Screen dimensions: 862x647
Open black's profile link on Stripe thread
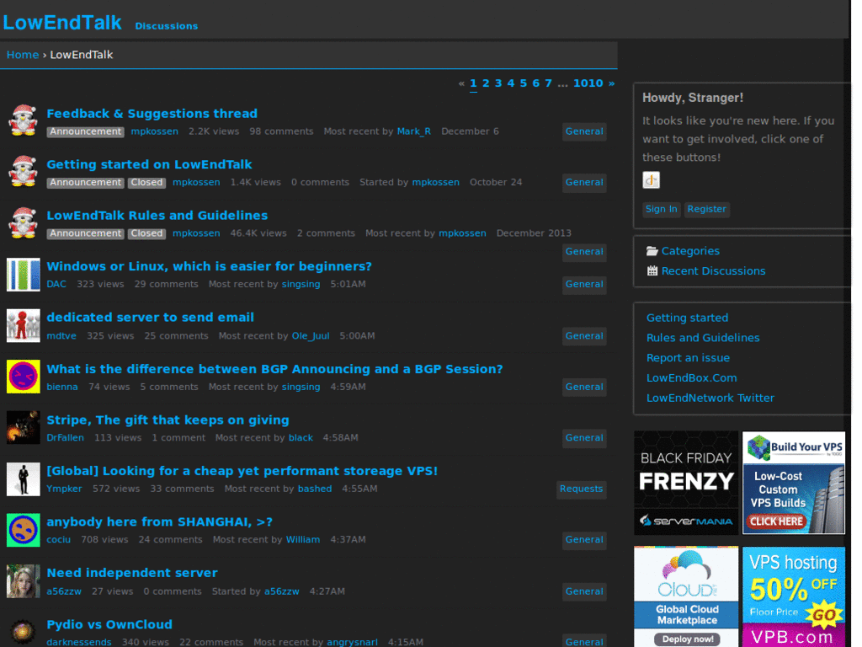[301, 438]
